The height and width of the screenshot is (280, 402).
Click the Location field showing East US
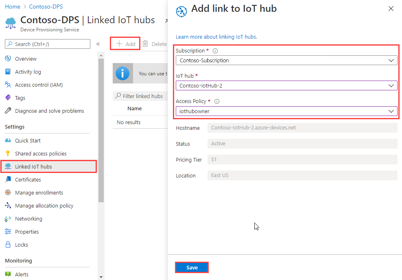coord(302,175)
